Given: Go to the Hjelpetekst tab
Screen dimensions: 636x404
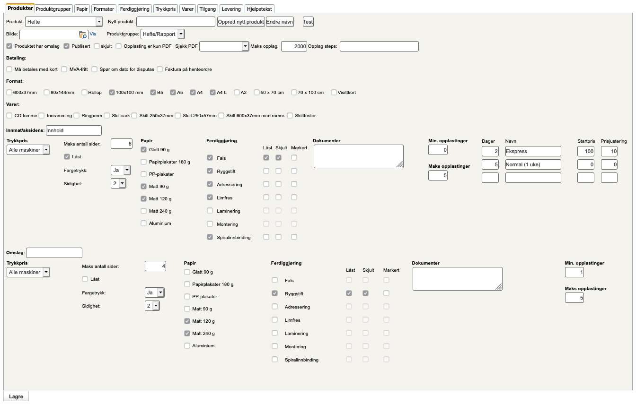Looking at the screenshot, I should coord(259,9).
